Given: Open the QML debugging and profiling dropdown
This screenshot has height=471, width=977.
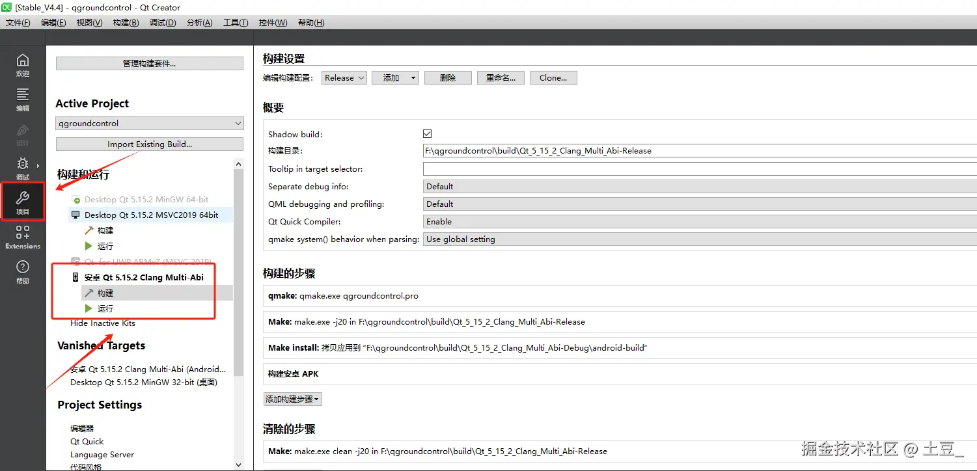Looking at the screenshot, I should point(700,204).
